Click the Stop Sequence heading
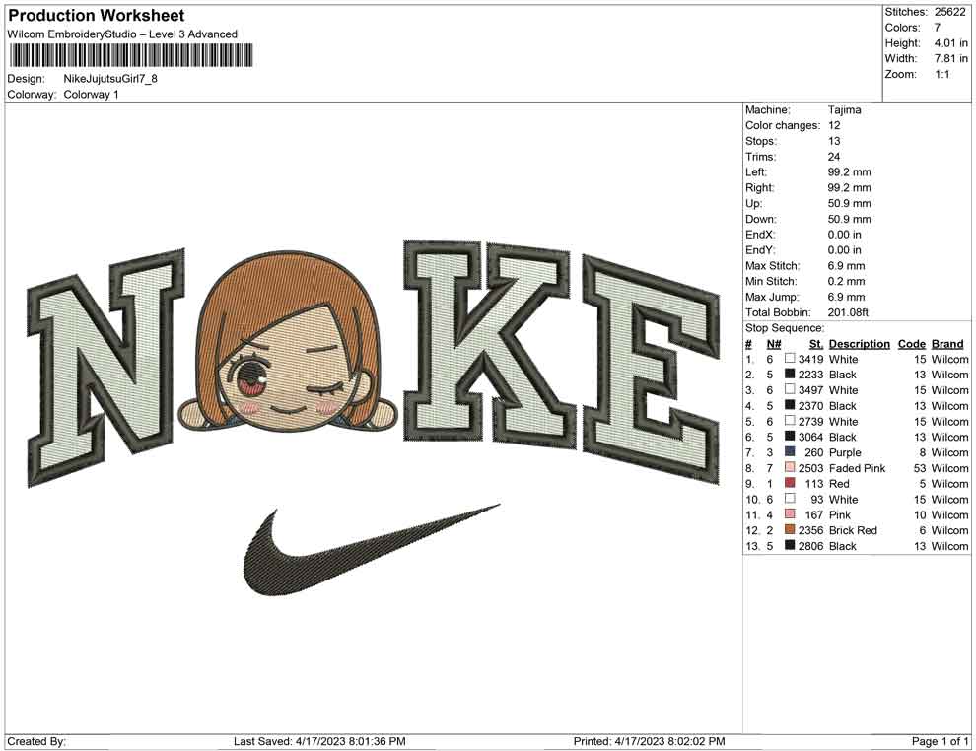 (x=785, y=328)
